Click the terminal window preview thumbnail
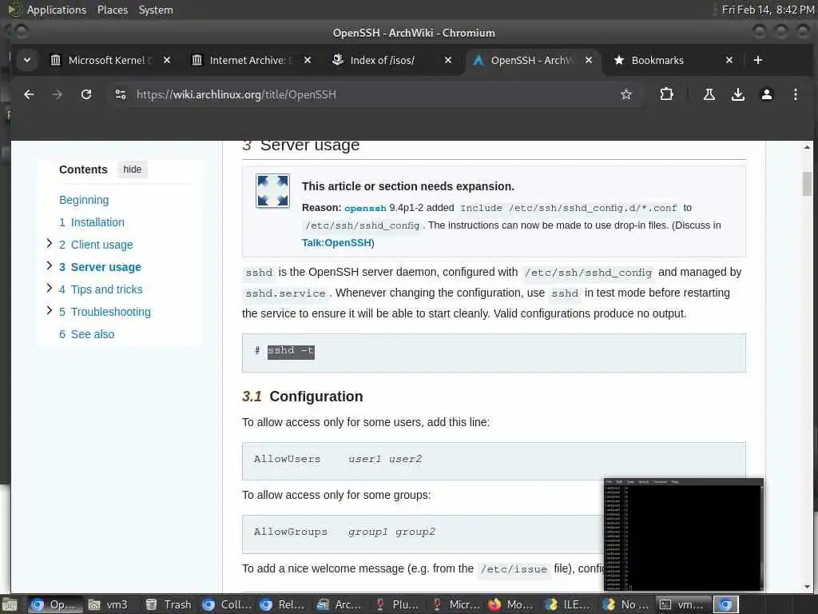 [684, 535]
